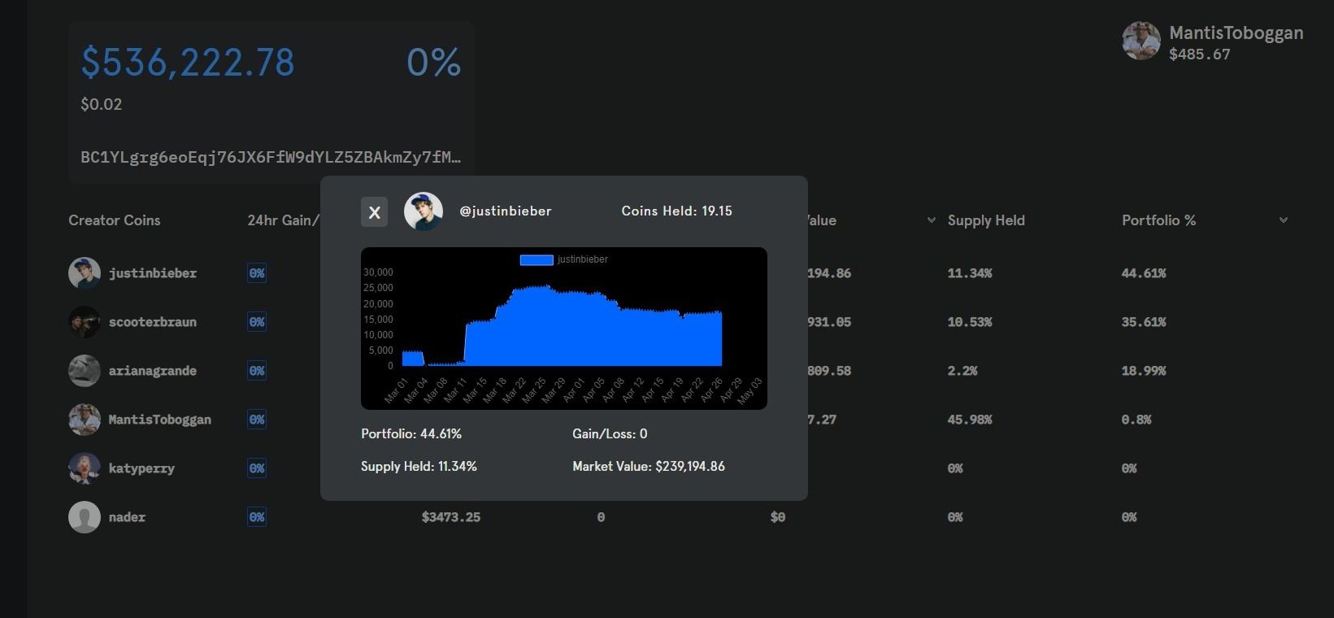The height and width of the screenshot is (618, 1334).
Task: Click total value $536,222.78
Action: (188, 63)
